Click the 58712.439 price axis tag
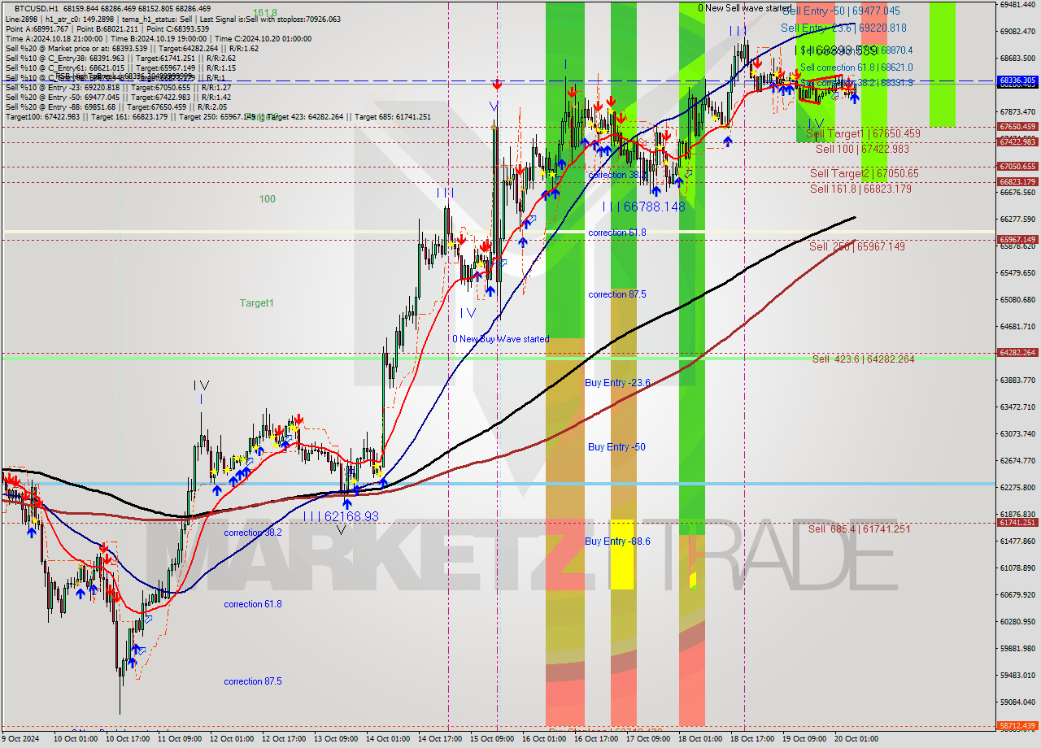Viewport: 1041px width, 748px height. tap(1017, 725)
